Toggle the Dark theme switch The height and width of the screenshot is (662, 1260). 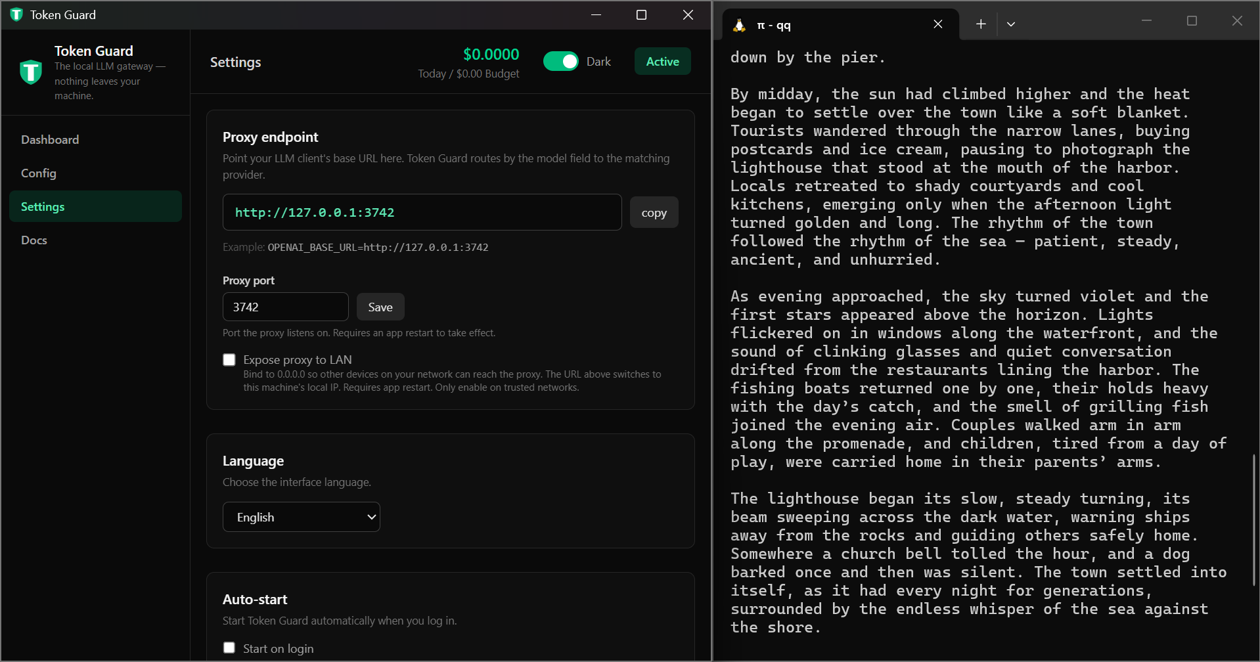[561, 62]
